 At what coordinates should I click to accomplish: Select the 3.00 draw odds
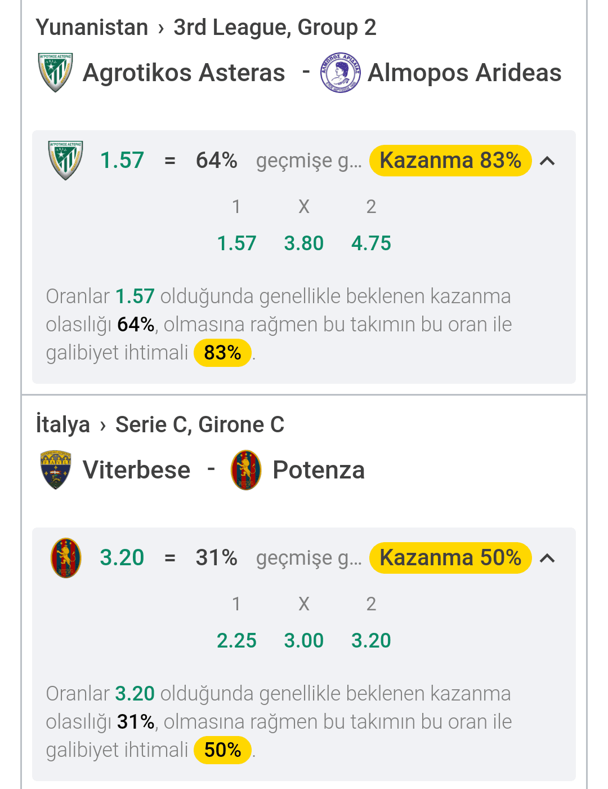pyautogui.click(x=304, y=641)
